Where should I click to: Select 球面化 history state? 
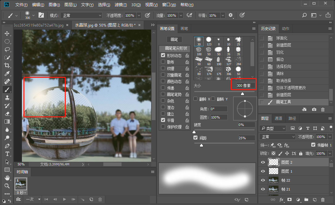pyautogui.click(x=293, y=38)
